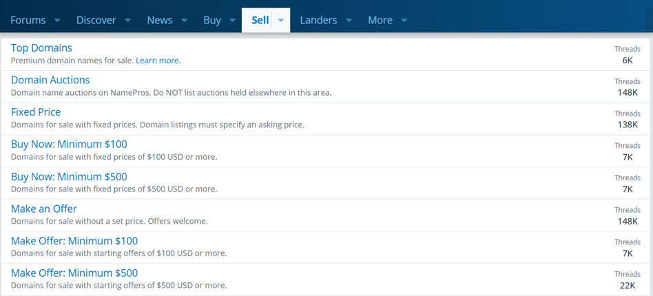Open Buy Now: Minimum $100

tap(69, 144)
